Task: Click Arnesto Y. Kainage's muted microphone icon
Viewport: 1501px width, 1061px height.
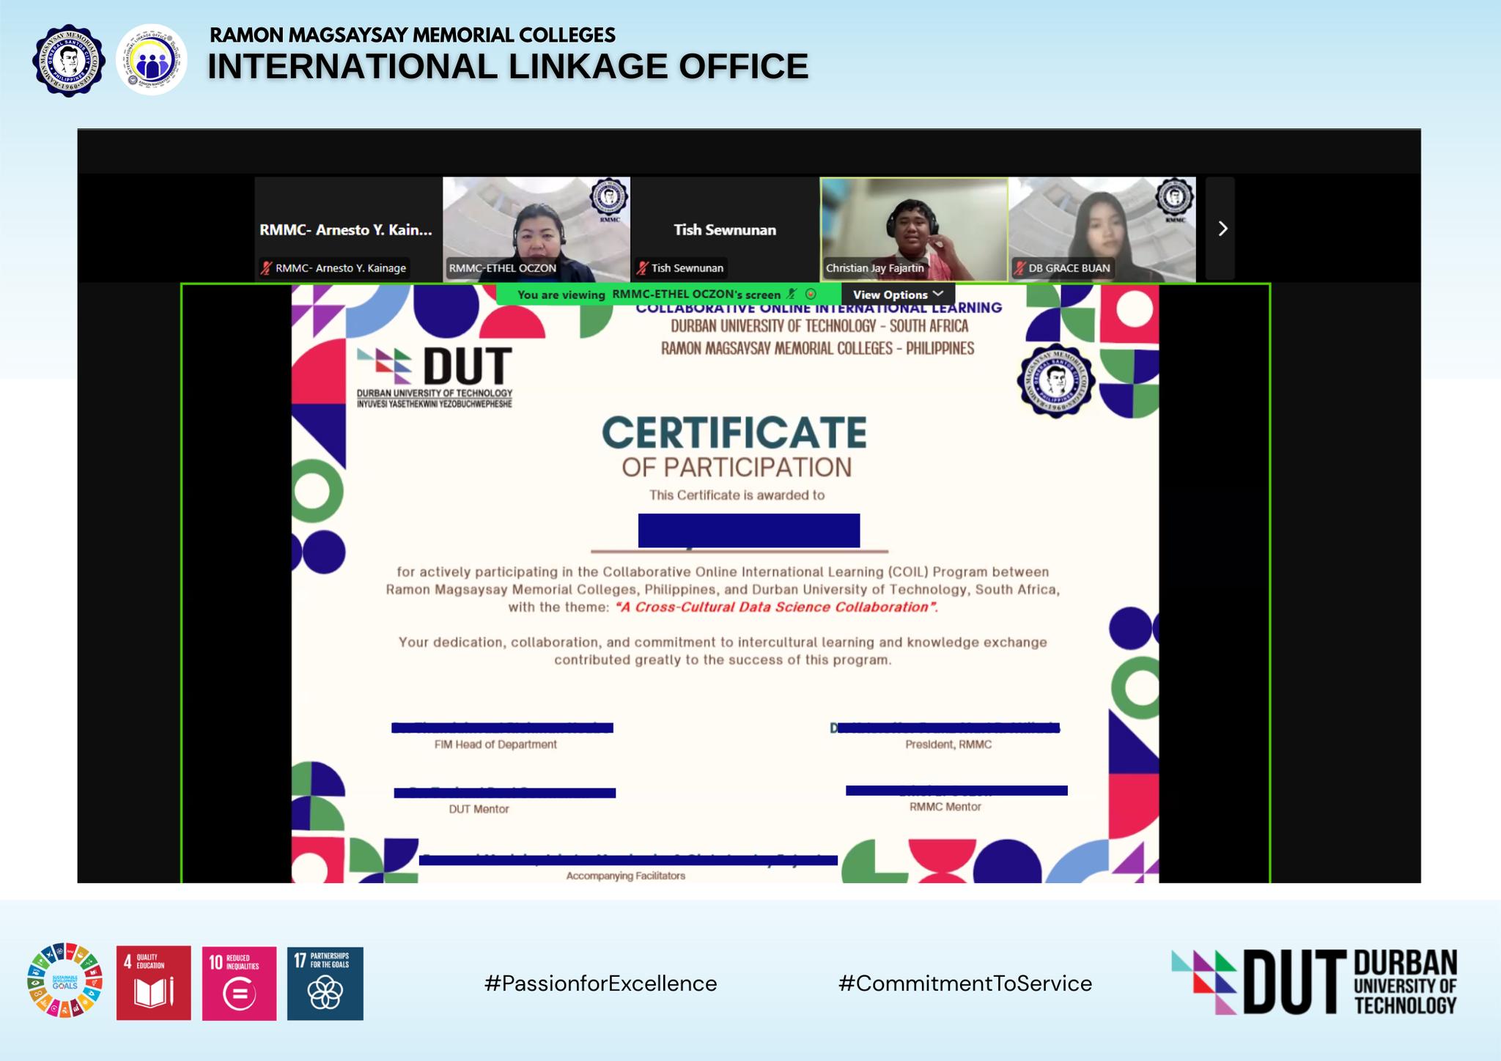Action: click(267, 268)
